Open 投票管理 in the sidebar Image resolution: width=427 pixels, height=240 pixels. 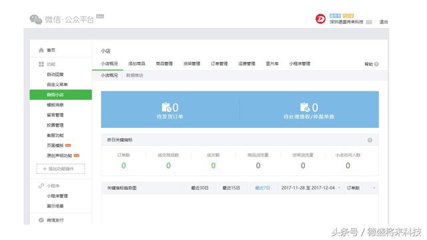click(x=55, y=125)
